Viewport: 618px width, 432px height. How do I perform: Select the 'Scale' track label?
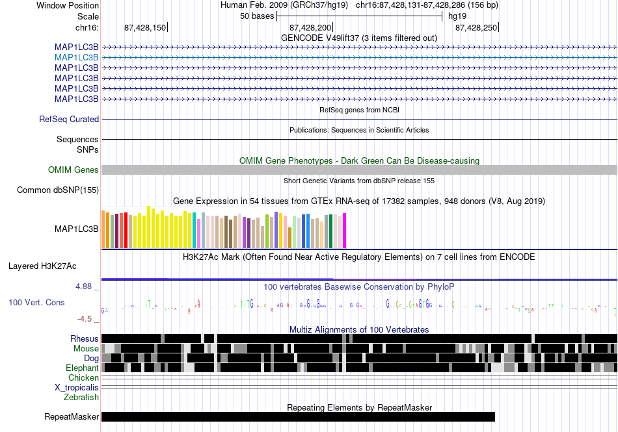pos(88,16)
